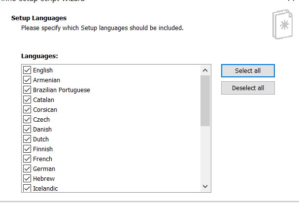Click the Select all button
Screen dimensions: 299x203
coord(248,71)
